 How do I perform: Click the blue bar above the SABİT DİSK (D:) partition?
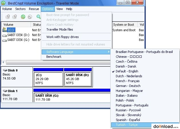(x=78, y=70)
